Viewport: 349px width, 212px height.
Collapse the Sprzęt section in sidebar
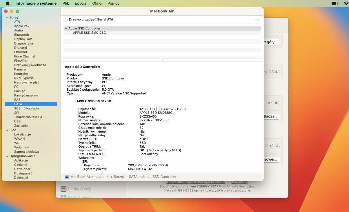point(7,17)
